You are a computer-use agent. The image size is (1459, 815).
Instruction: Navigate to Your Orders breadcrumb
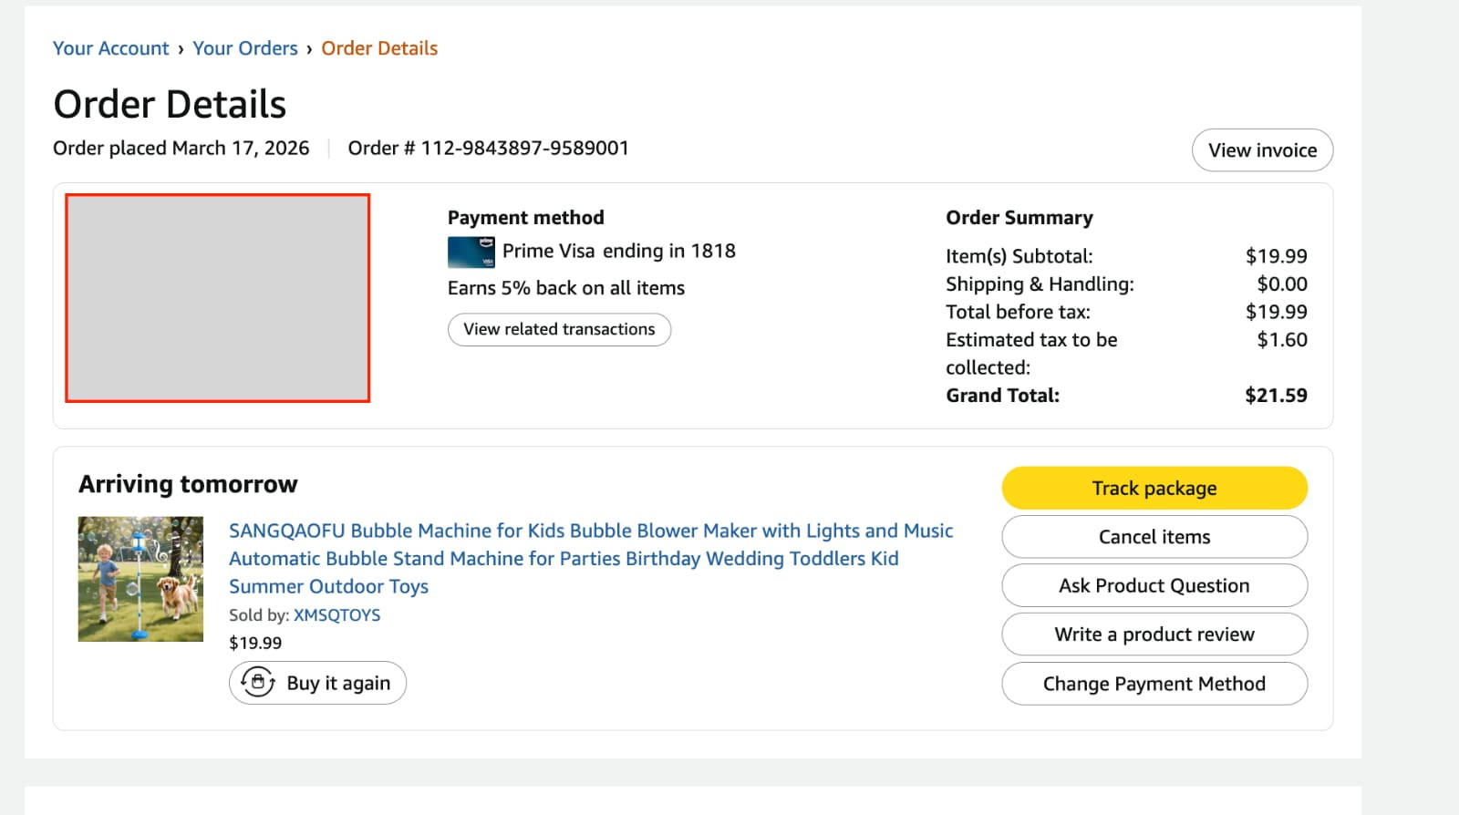pyautogui.click(x=244, y=48)
